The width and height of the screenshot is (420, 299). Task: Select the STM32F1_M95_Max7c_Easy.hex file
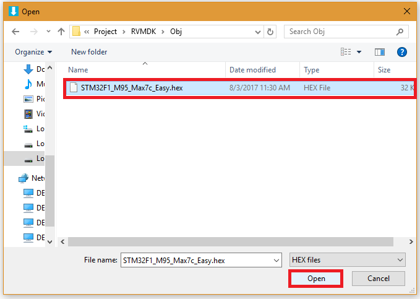coord(132,88)
